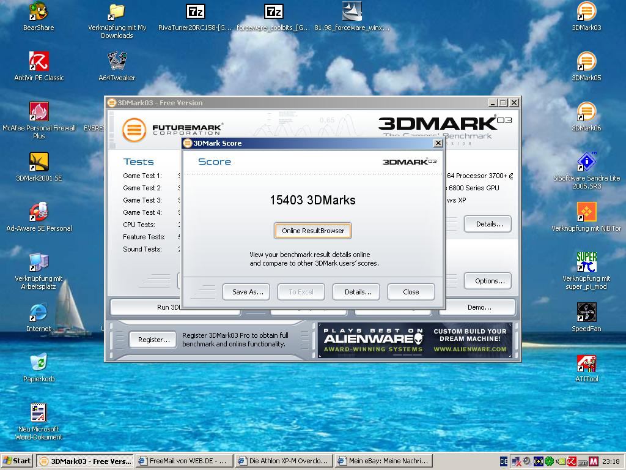Click the NVIDIA settings tray icon

561,461
